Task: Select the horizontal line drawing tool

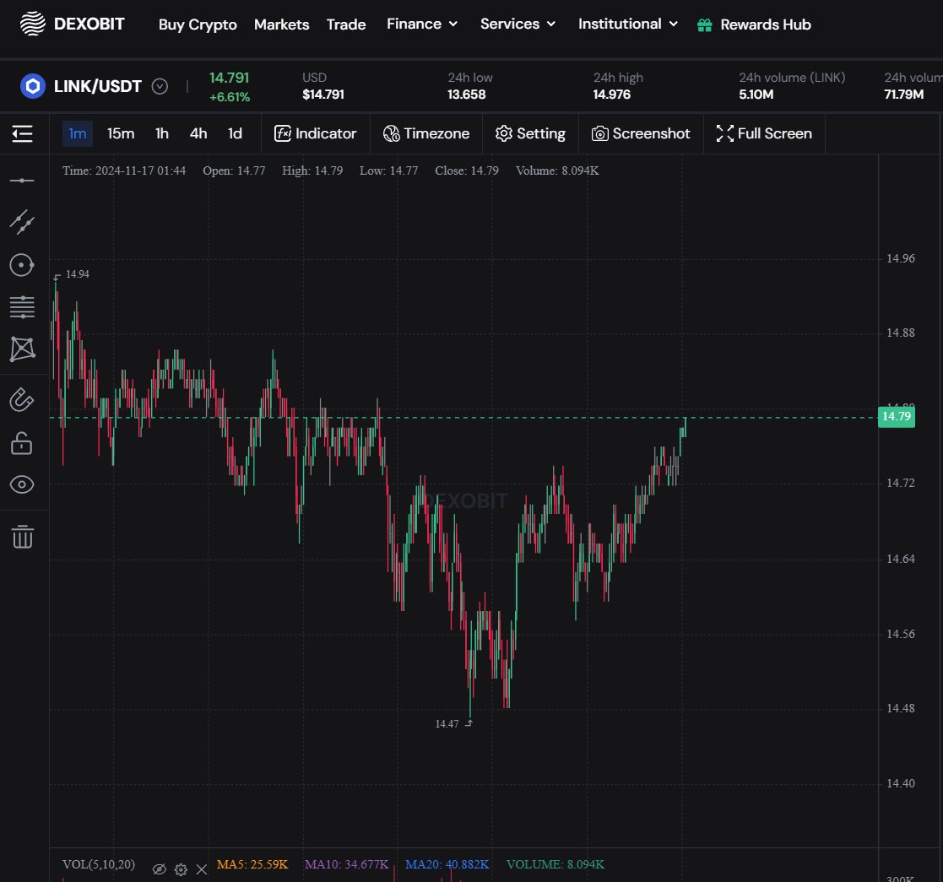Action: (22, 179)
